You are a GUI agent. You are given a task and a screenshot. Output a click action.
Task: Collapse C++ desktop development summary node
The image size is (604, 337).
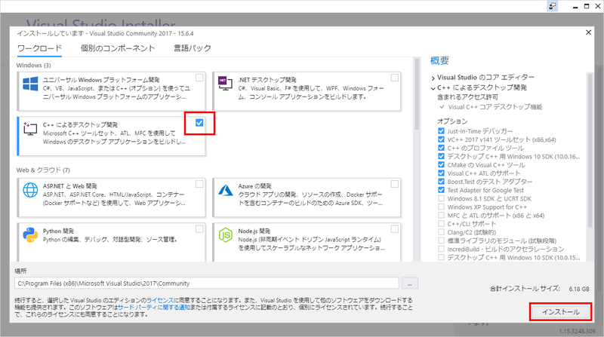click(433, 88)
